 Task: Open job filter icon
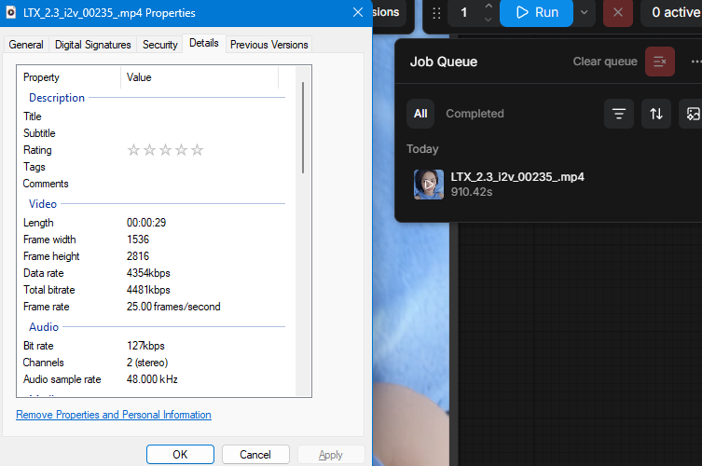tap(619, 114)
